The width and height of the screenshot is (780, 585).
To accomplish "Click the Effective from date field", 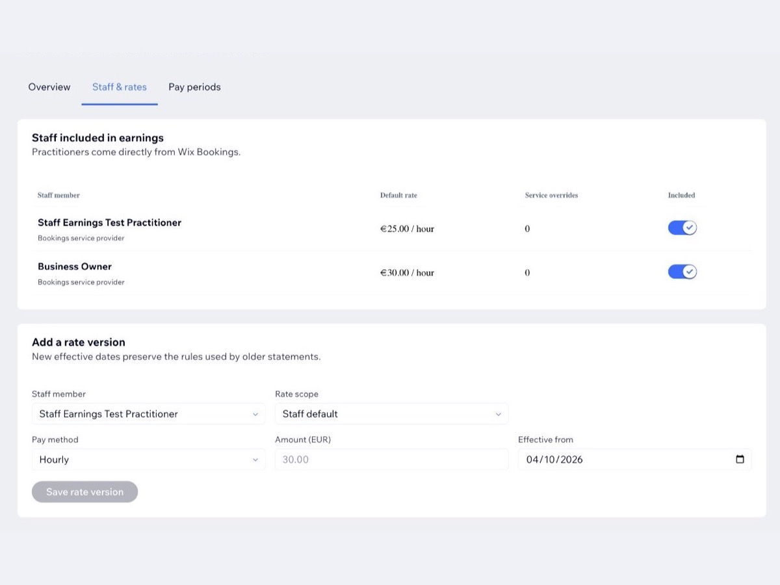I will (634, 460).
